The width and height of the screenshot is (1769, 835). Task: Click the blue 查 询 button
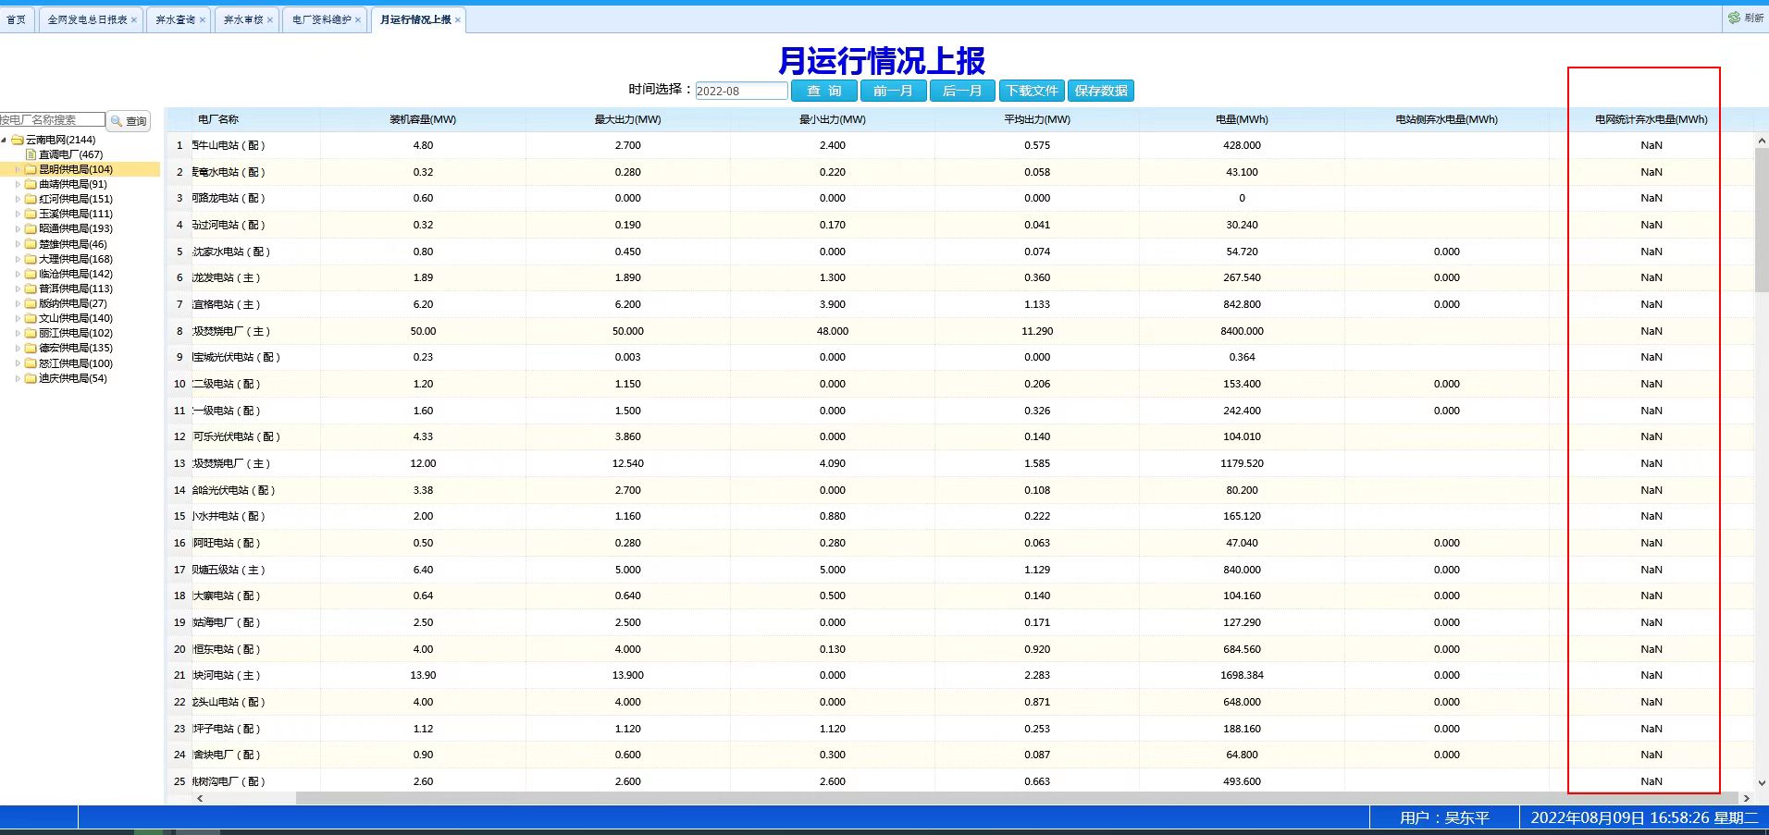pyautogui.click(x=823, y=91)
